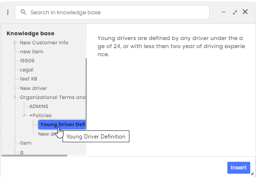Expand the New Customer Info node
Viewport: 256px width, 177px height.
(x=15, y=43)
